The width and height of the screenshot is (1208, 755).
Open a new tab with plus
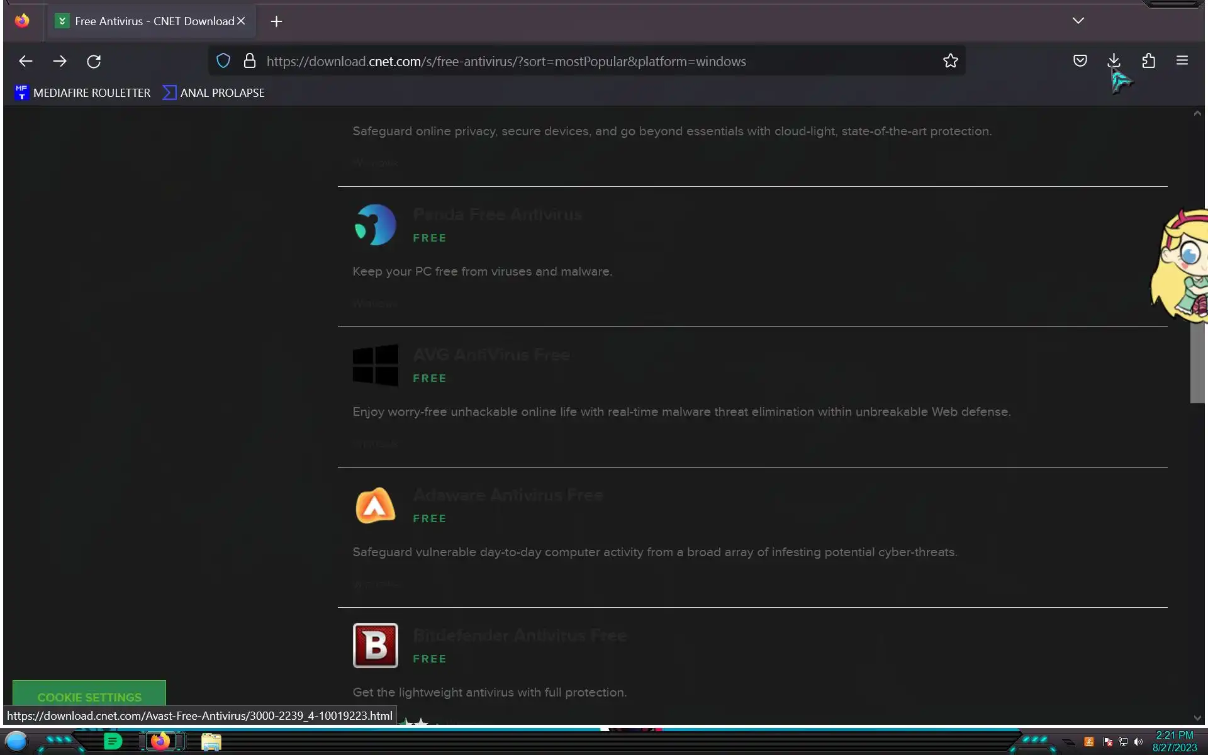(x=276, y=21)
